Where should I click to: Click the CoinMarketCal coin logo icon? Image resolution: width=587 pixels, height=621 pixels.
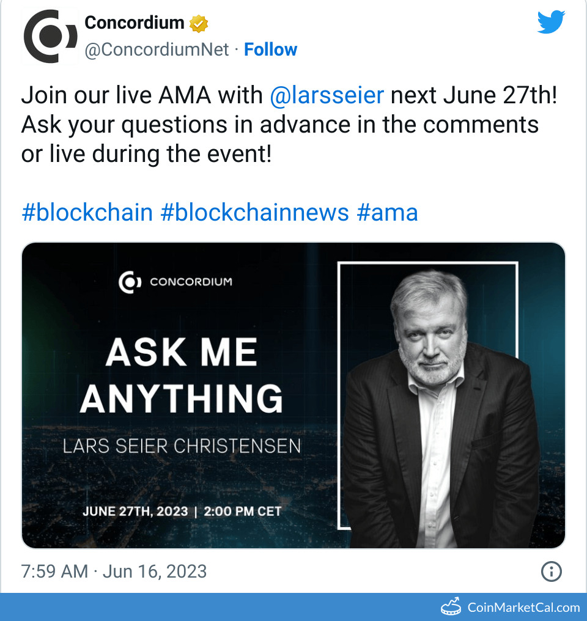[x=452, y=606]
